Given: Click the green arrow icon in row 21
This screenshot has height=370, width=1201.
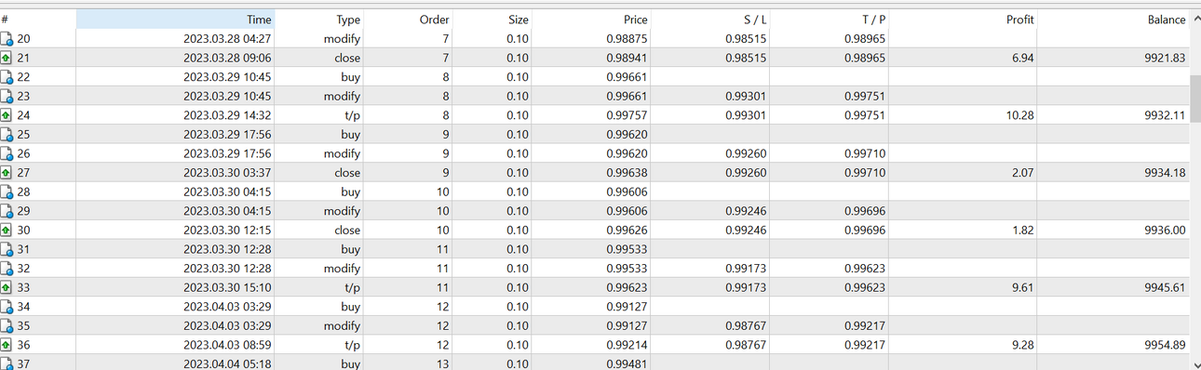Looking at the screenshot, I should (7, 58).
